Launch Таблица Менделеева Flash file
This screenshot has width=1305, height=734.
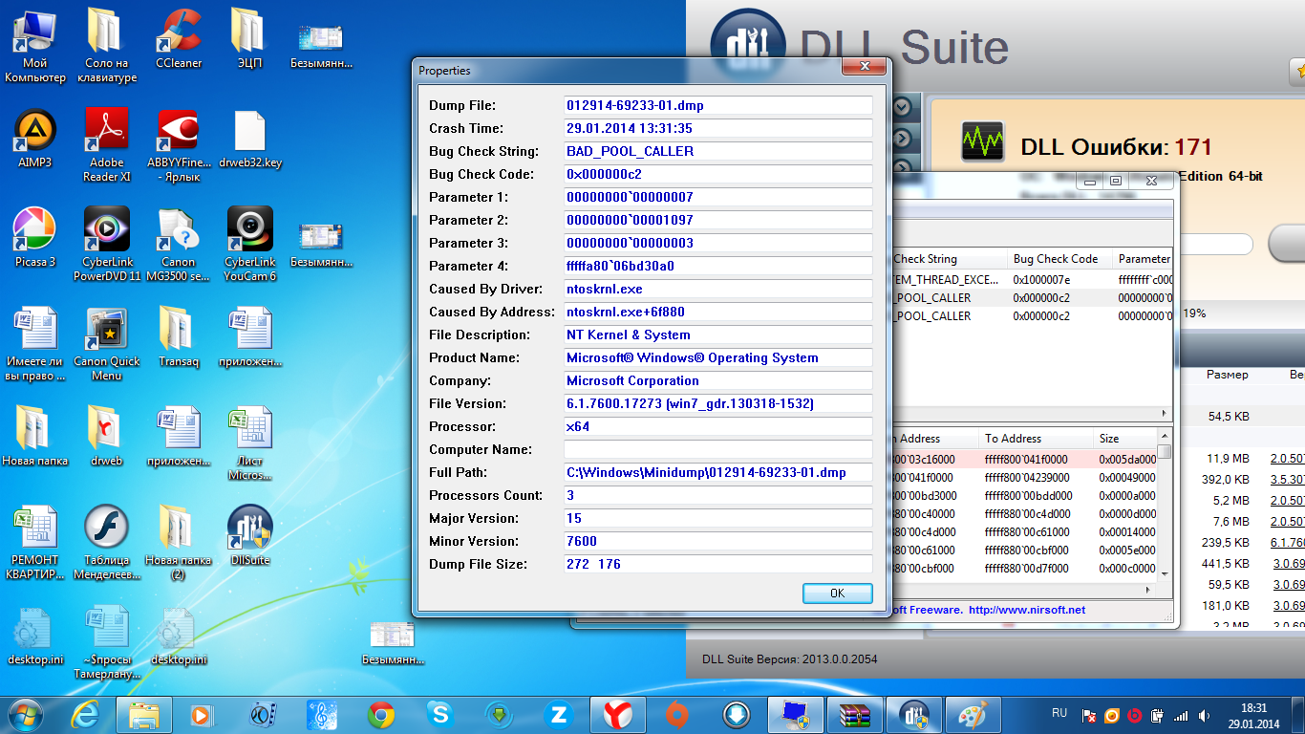click(x=107, y=543)
